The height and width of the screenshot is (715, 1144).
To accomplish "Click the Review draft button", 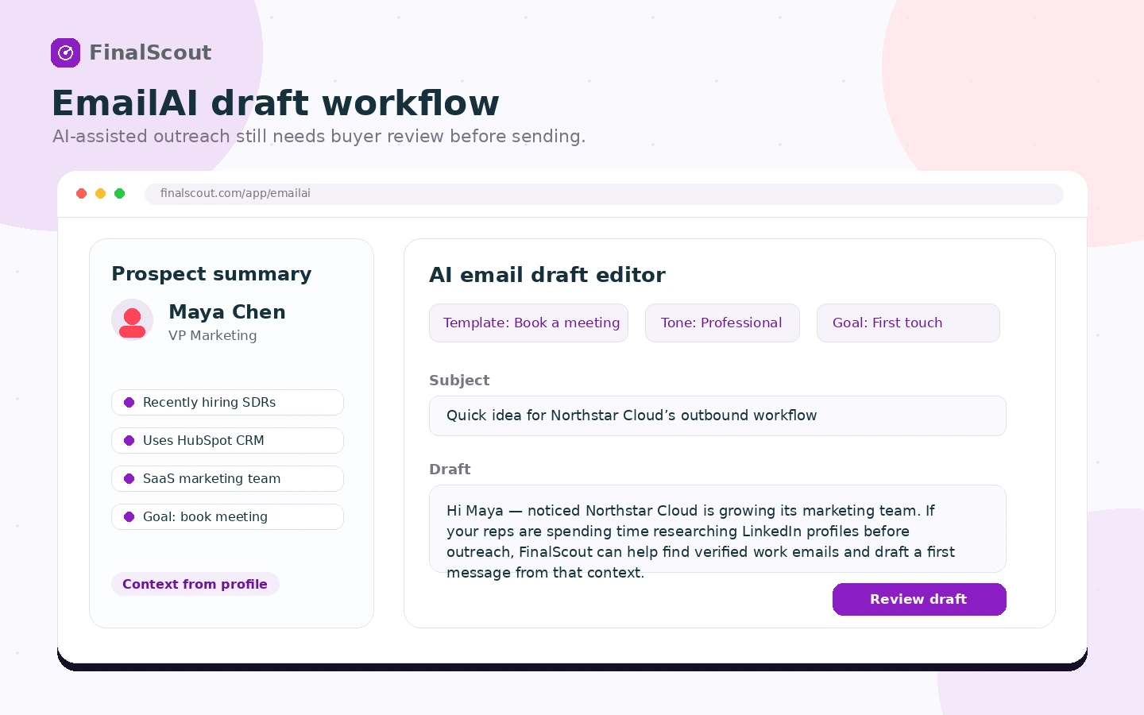I will (x=919, y=599).
